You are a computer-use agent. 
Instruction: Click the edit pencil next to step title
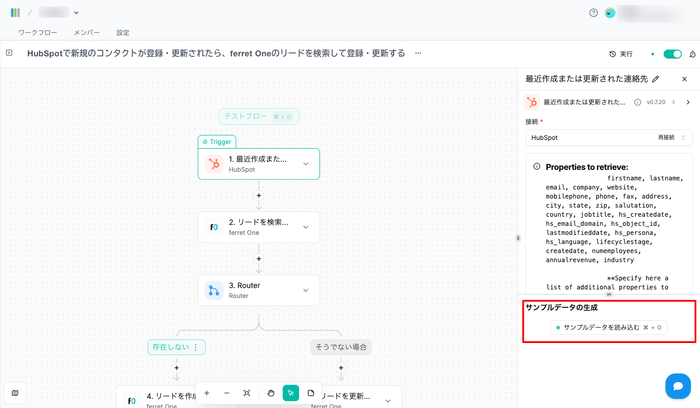655,79
